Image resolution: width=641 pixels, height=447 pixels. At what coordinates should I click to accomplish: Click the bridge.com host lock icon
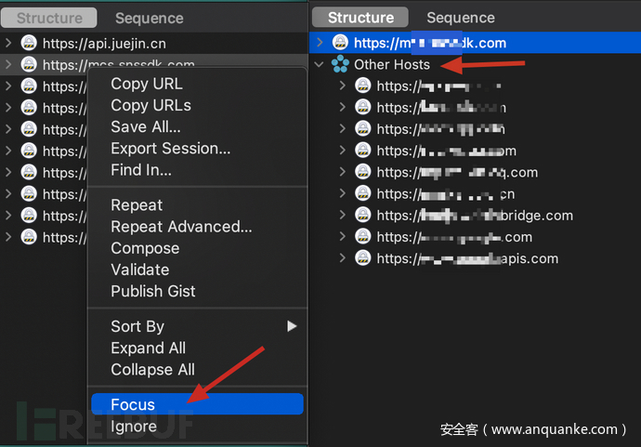pyautogui.click(x=362, y=216)
